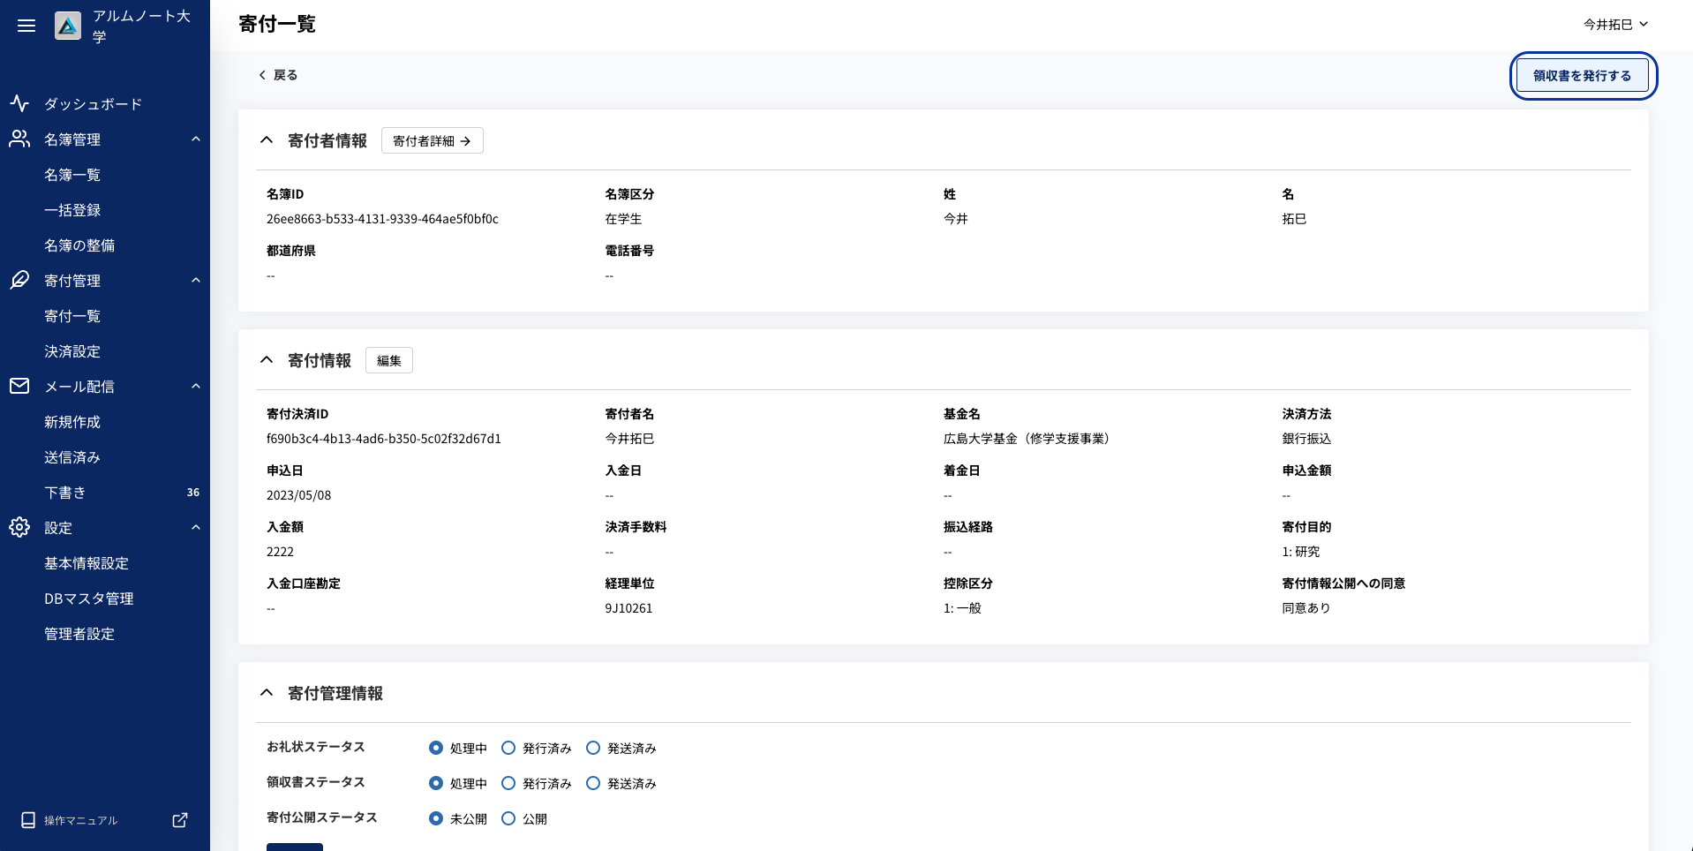Click the gear icon for settings

click(x=19, y=527)
